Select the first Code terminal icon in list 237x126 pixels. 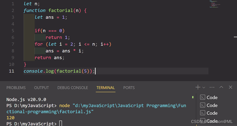pyautogui.click(x=203, y=97)
